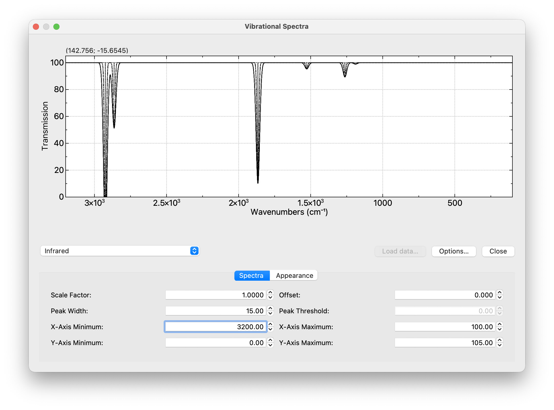This screenshot has height=410, width=554.
Task: Click in the Peak Width field
Action: coord(215,311)
